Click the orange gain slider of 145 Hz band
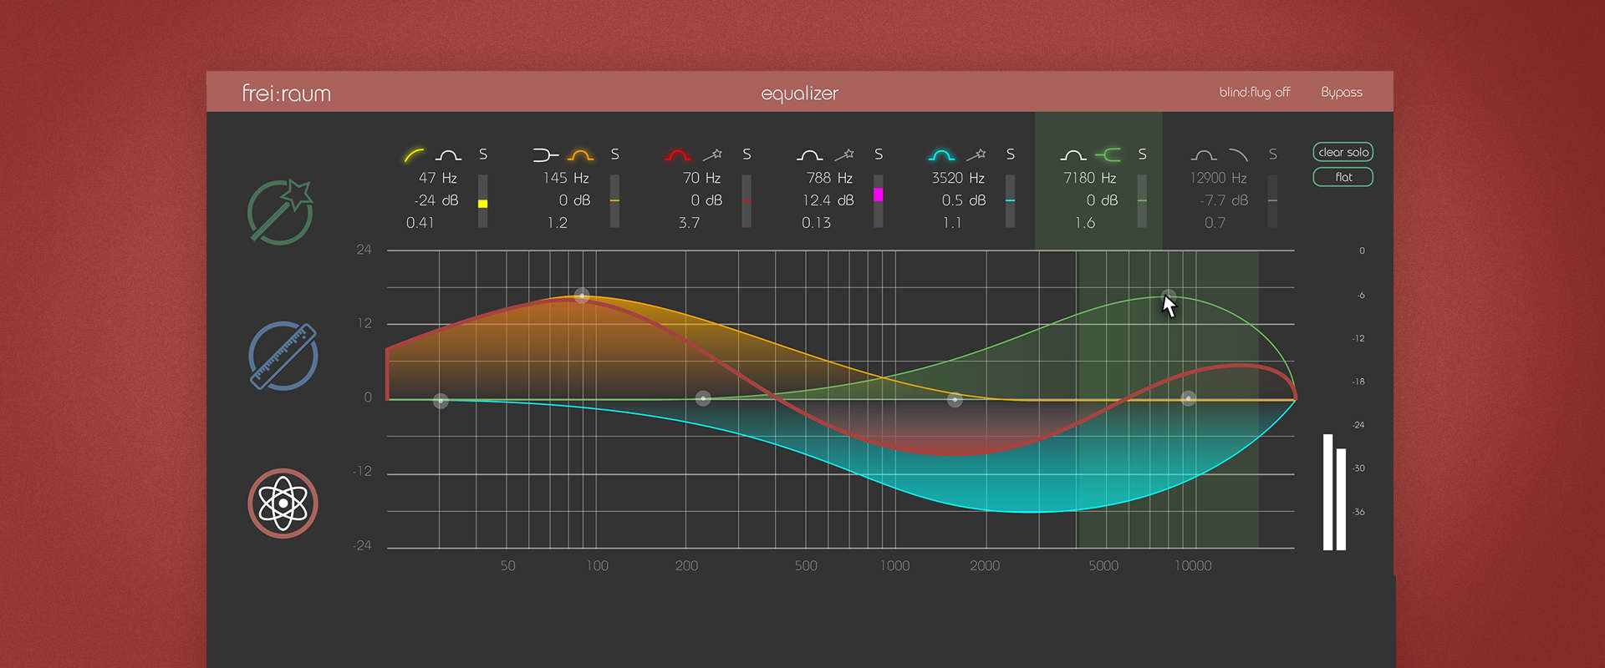The image size is (1605, 668). pos(614,201)
